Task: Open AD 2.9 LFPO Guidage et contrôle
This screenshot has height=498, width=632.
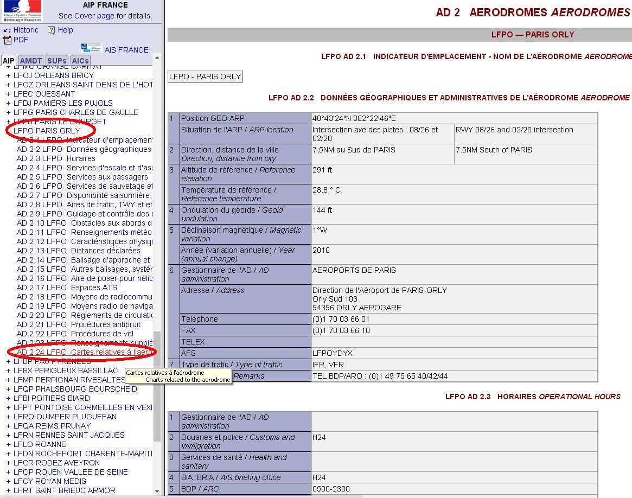Action: click(x=84, y=214)
